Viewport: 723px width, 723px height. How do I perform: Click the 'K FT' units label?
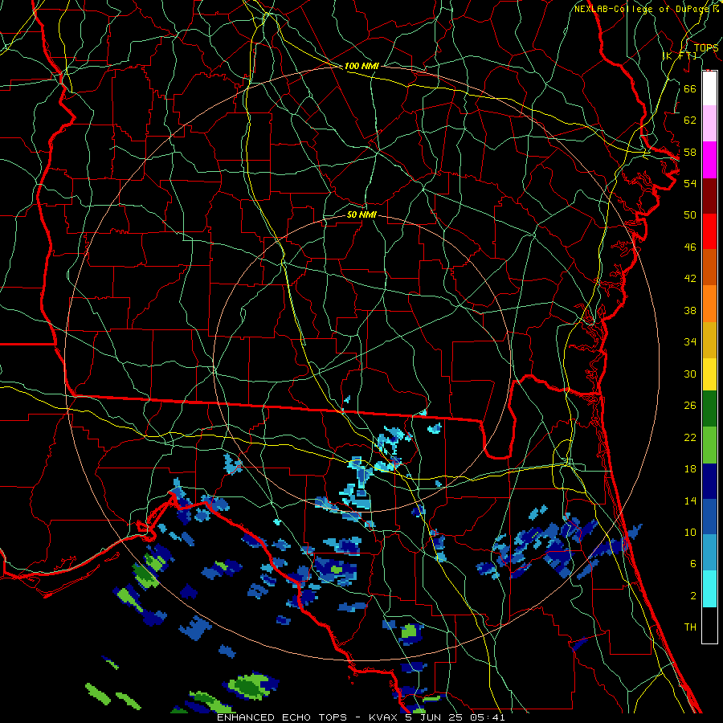coord(680,55)
